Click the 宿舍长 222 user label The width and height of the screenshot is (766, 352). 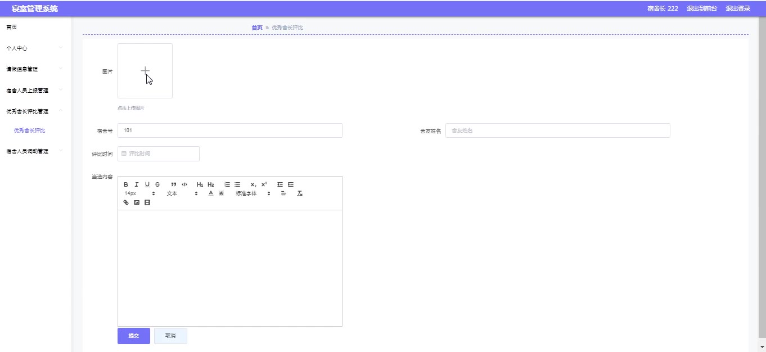coord(663,8)
